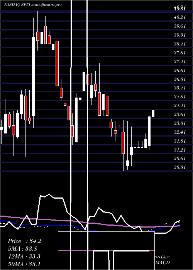The image size is (193, 270).
Task: Click the 39.01 price axis label
Action: click(x=179, y=35)
